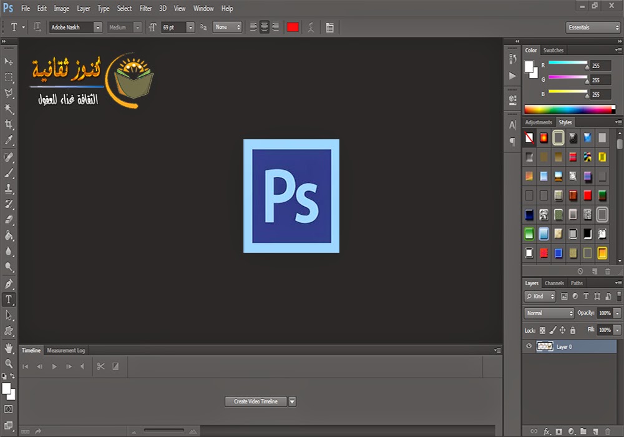Select the Rectangular Marquee tool
Image resolution: width=624 pixels, height=437 pixels.
pyautogui.click(x=9, y=77)
